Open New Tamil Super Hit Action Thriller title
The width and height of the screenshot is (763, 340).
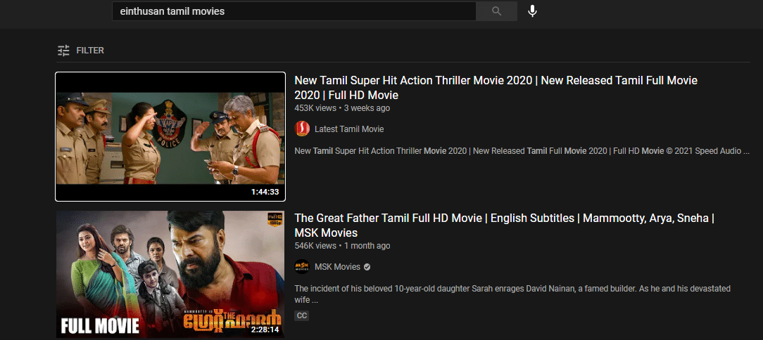coord(496,87)
